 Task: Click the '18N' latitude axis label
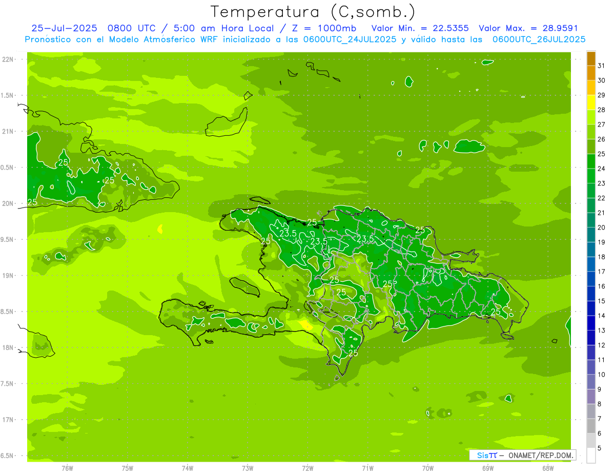pos(8,347)
